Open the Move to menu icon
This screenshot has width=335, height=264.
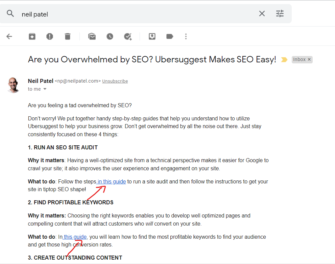(152, 36)
